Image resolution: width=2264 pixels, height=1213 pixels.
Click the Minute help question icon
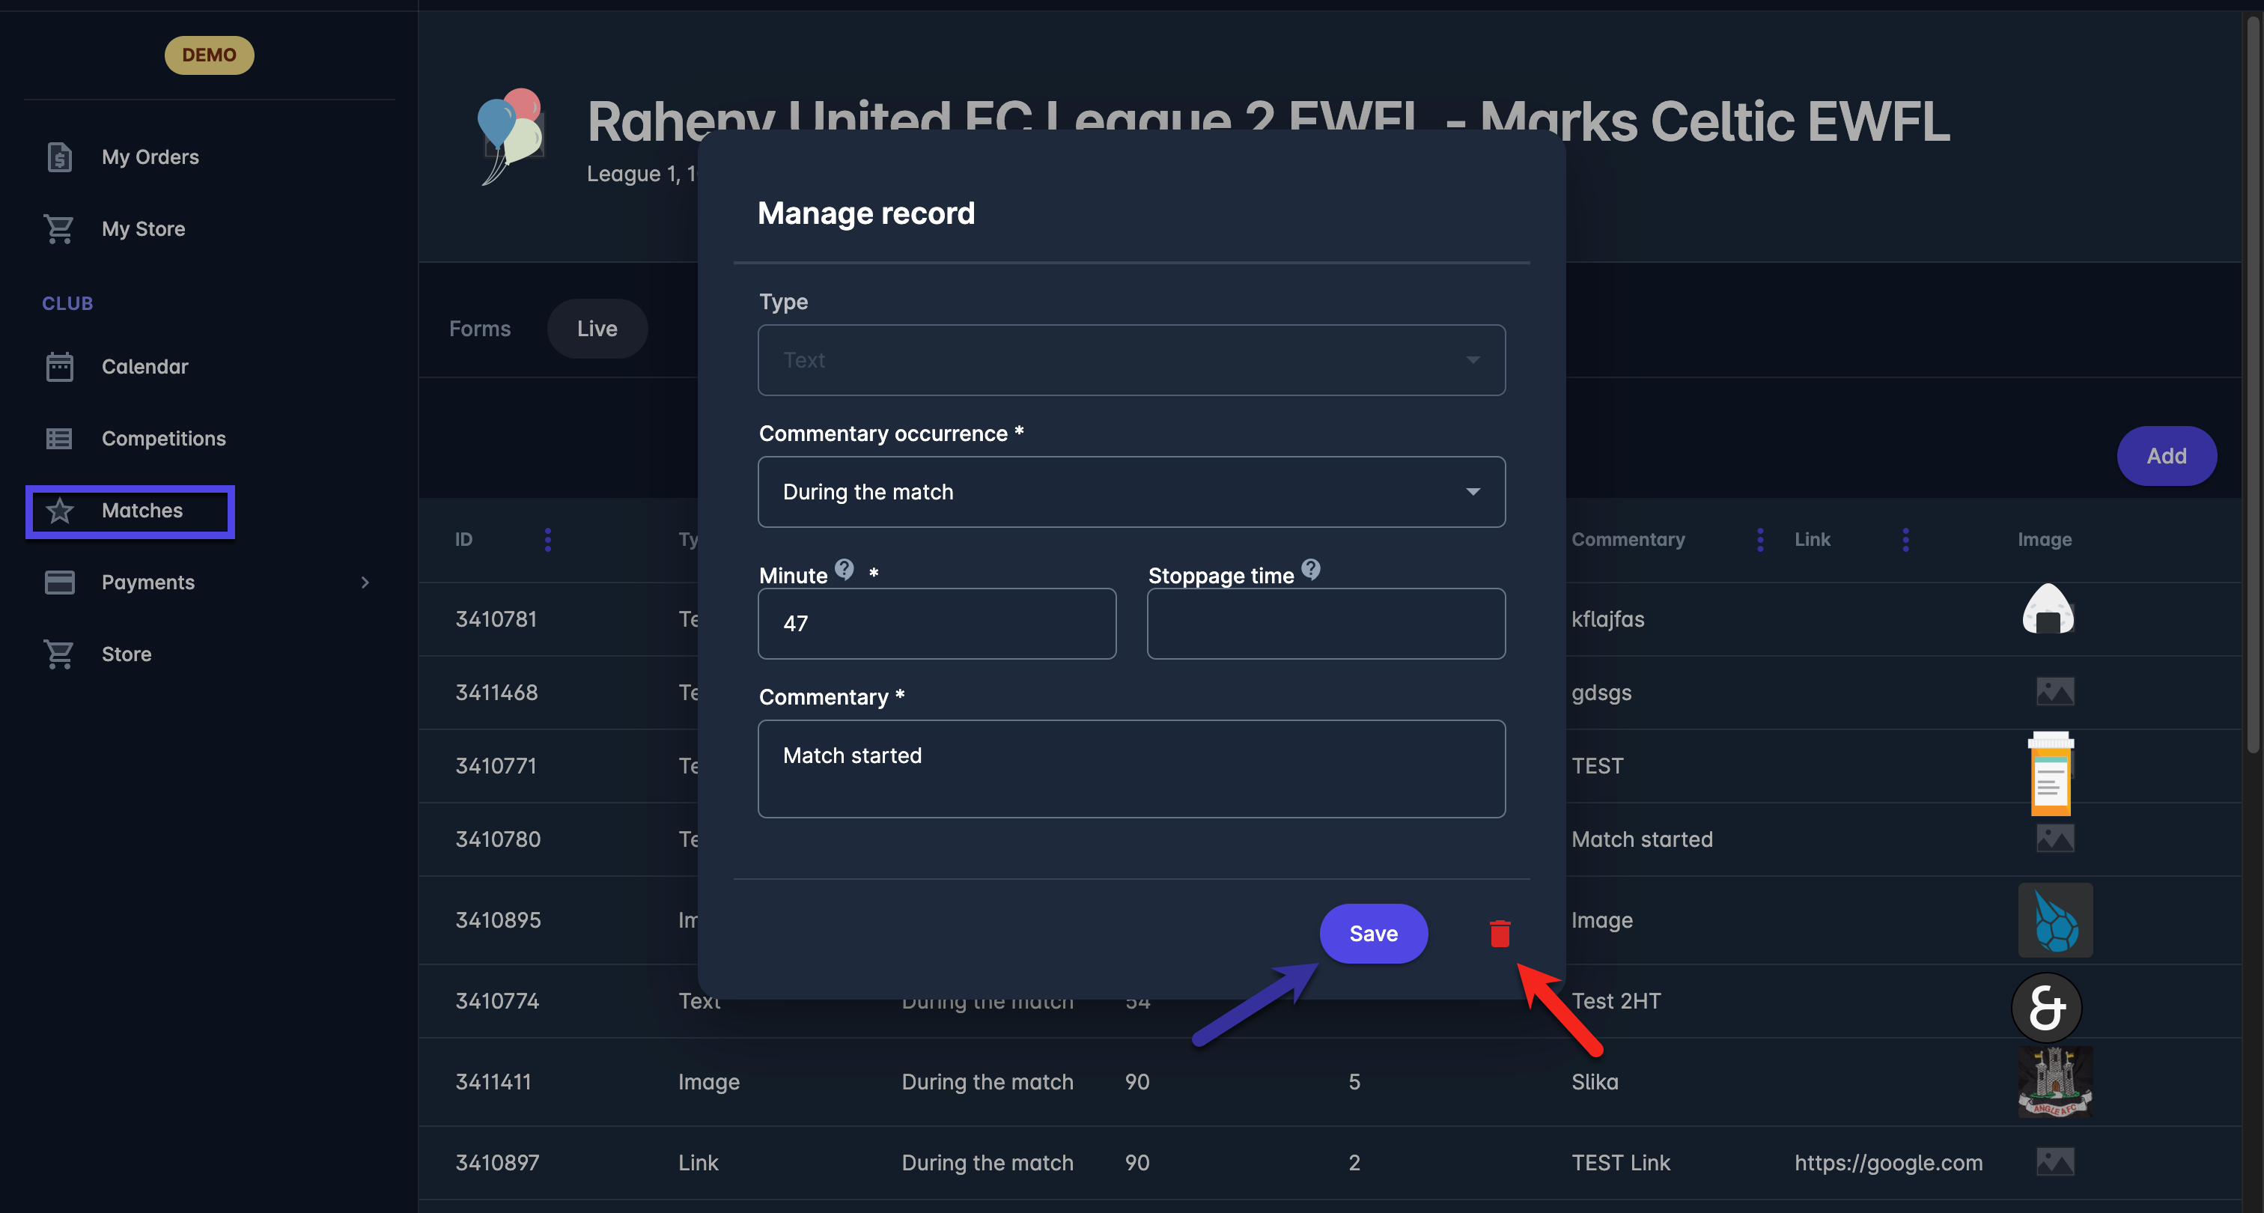(844, 570)
